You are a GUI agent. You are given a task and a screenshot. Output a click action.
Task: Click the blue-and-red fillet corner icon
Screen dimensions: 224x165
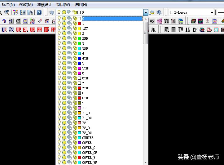point(4,21)
